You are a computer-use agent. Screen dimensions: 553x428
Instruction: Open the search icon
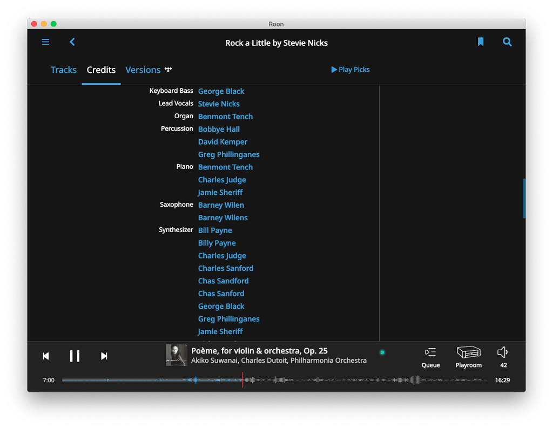click(507, 42)
